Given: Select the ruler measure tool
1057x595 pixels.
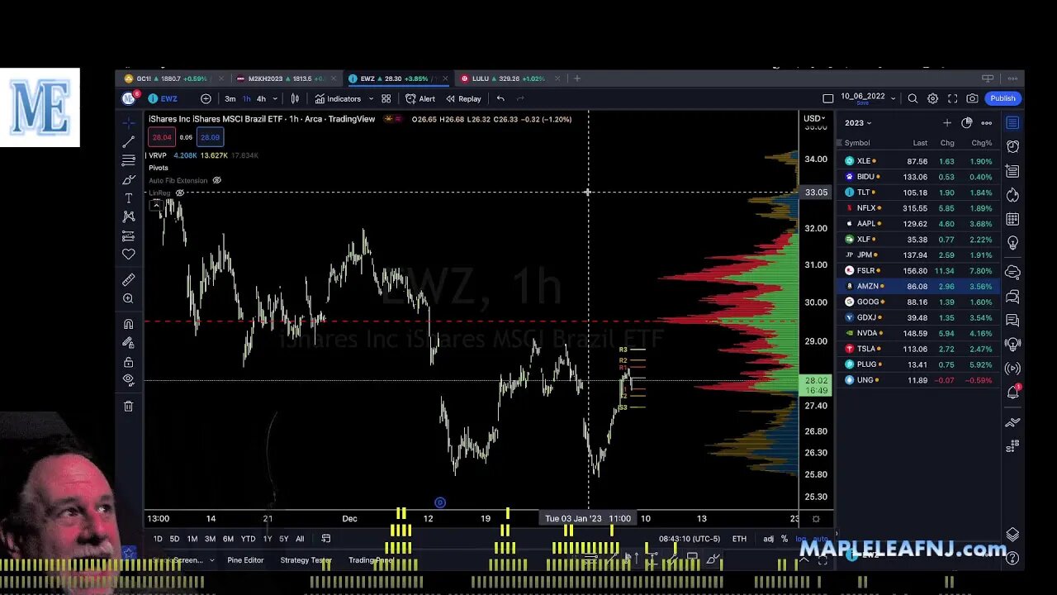Looking at the screenshot, I should coord(129,280).
